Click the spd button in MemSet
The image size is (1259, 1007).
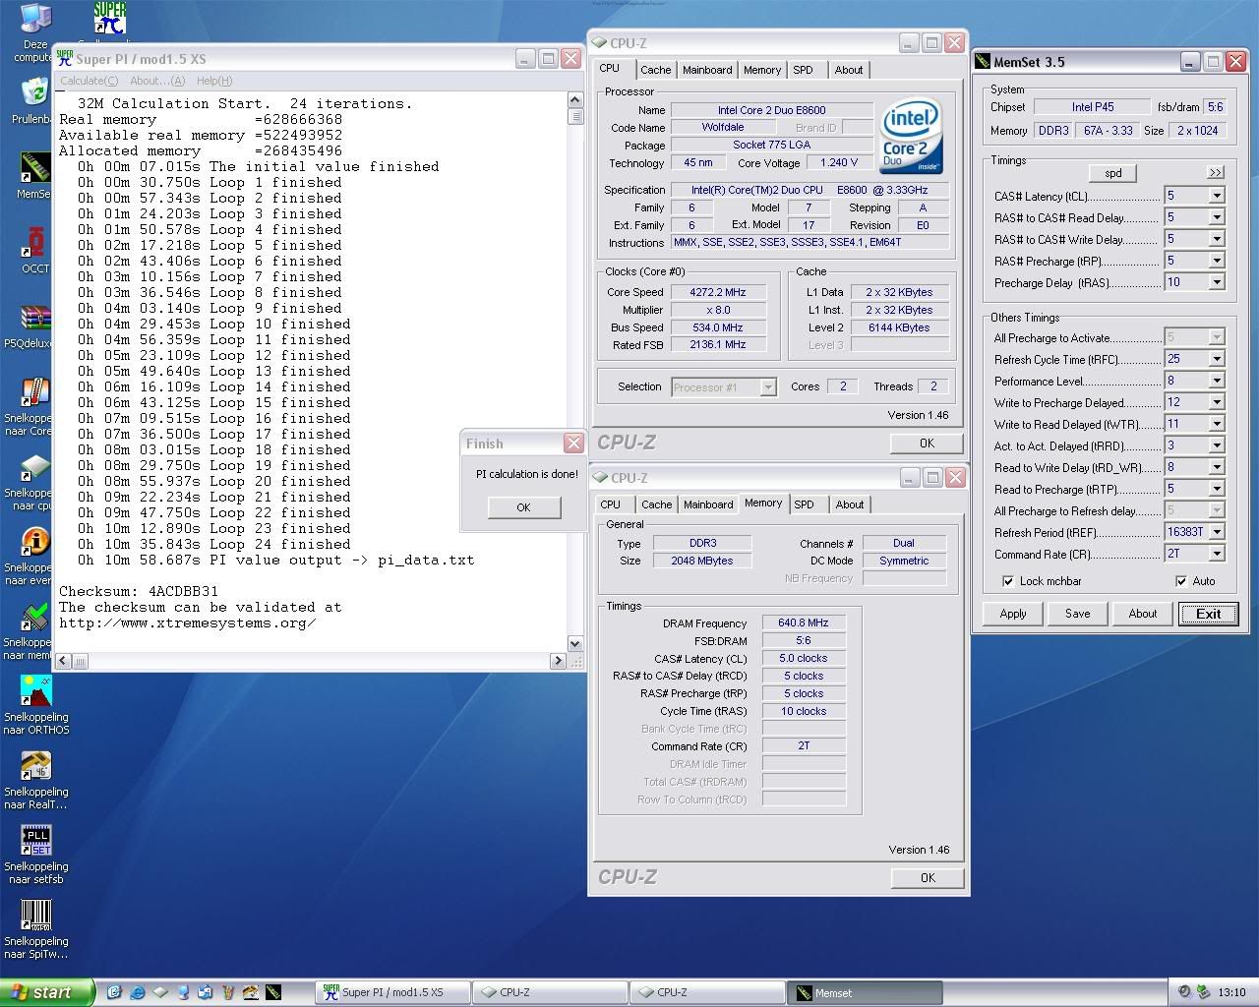tap(1112, 173)
